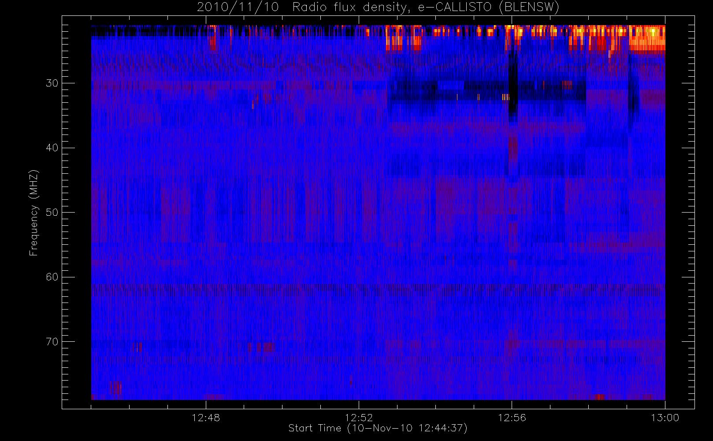This screenshot has height=441, width=713.
Task: Click the 30 MHz frequency tick label
Action: tap(52, 83)
